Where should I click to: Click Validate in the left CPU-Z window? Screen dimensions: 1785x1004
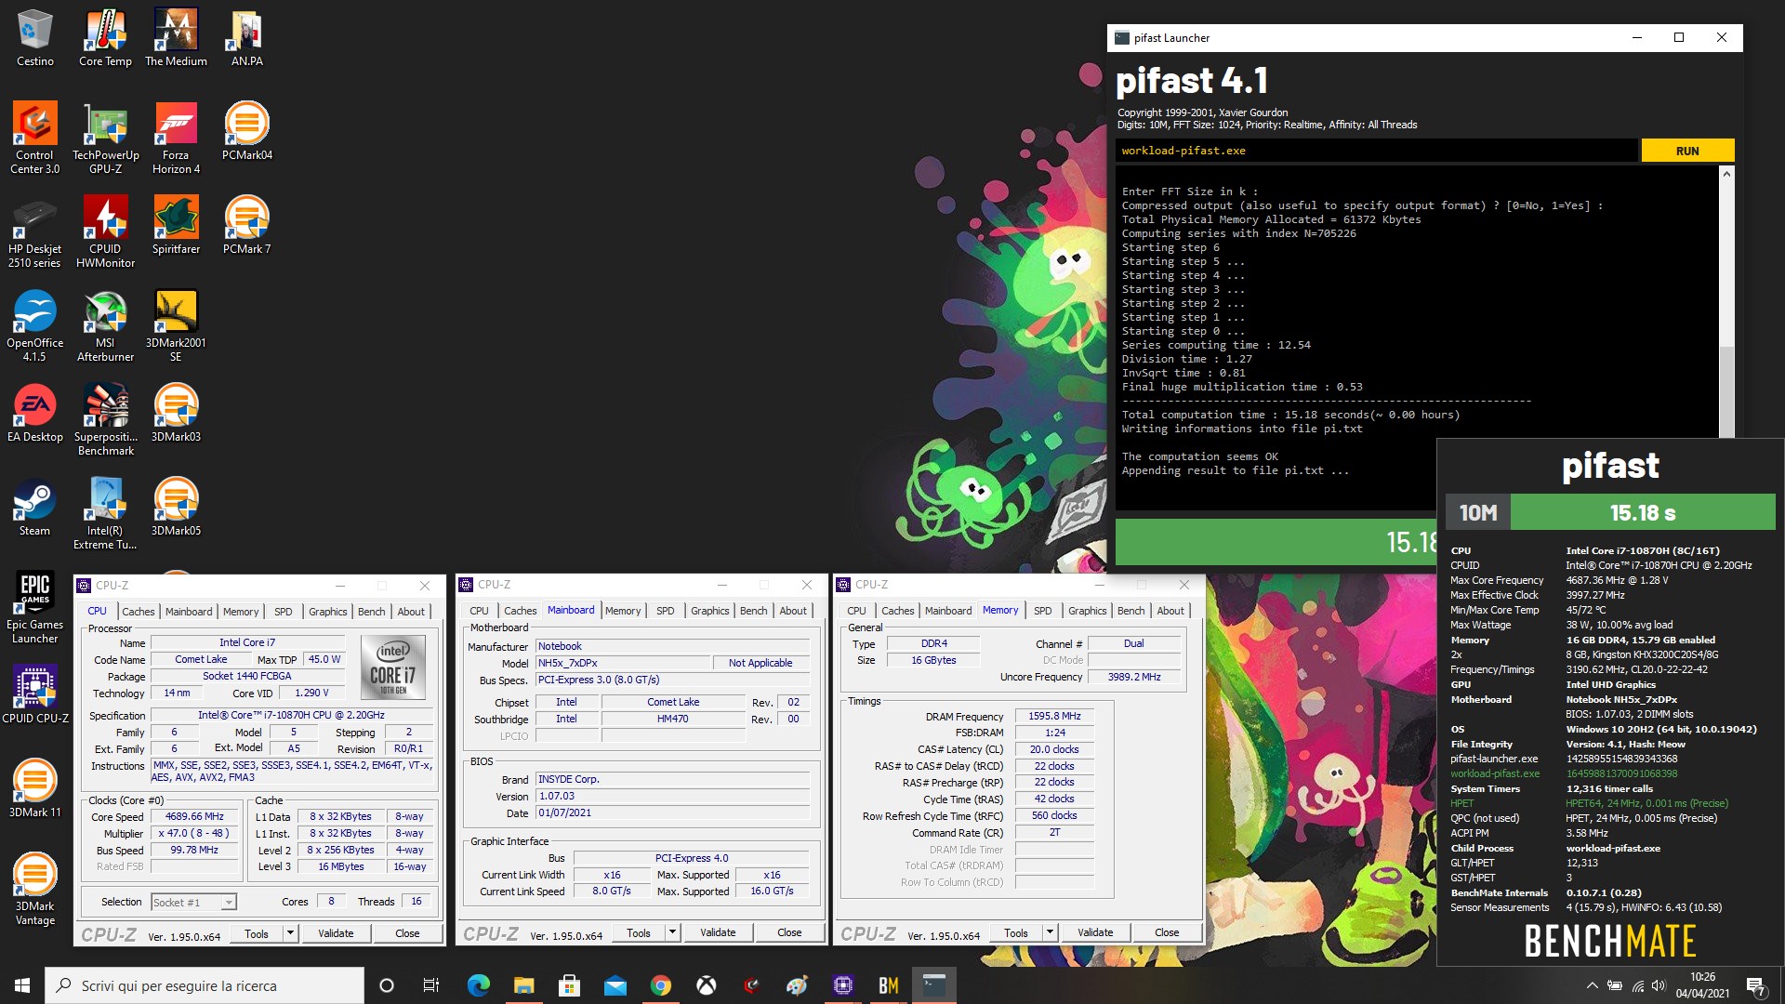click(x=336, y=933)
